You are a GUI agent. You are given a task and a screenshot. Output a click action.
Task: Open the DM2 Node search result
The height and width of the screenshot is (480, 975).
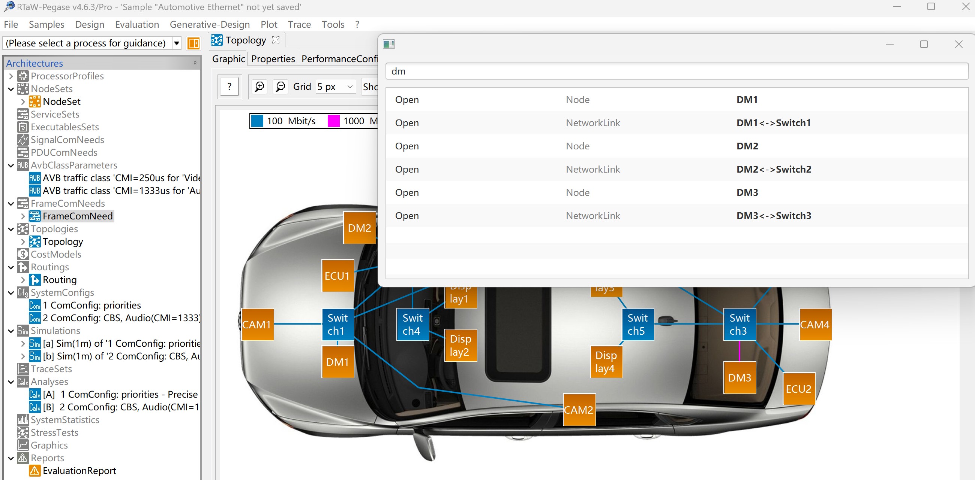coord(677,146)
